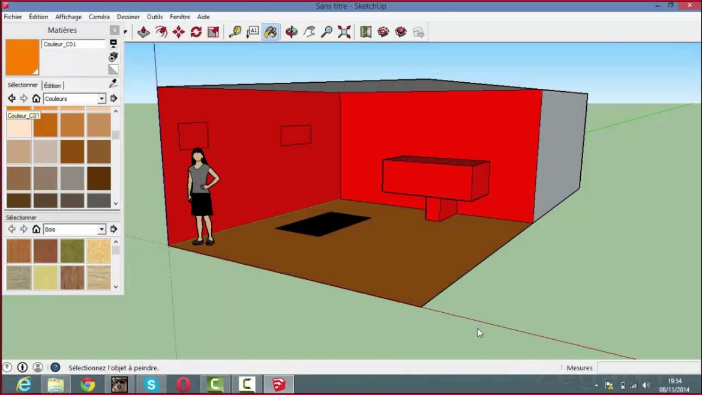Select the Rotate tool
The width and height of the screenshot is (702, 395).
(196, 32)
